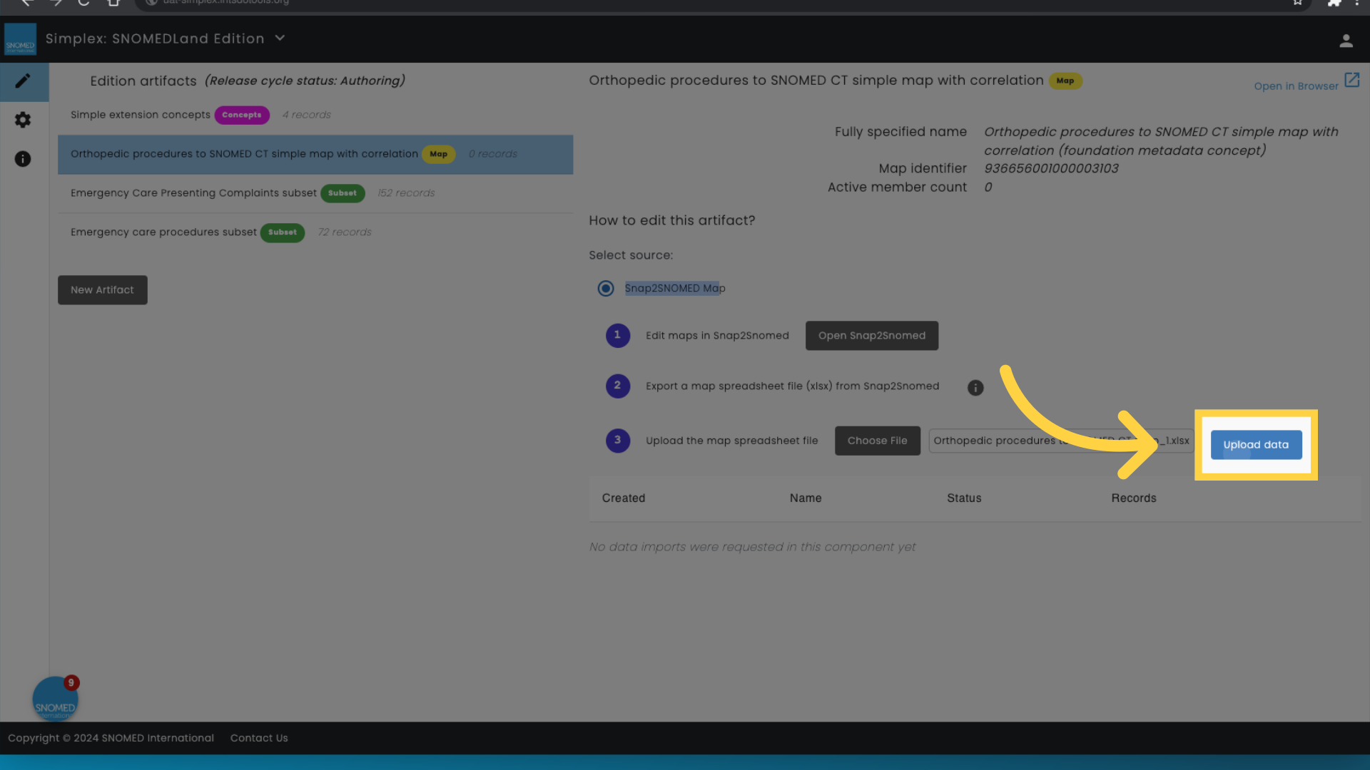Click the SNOMED logo in header

(20, 39)
